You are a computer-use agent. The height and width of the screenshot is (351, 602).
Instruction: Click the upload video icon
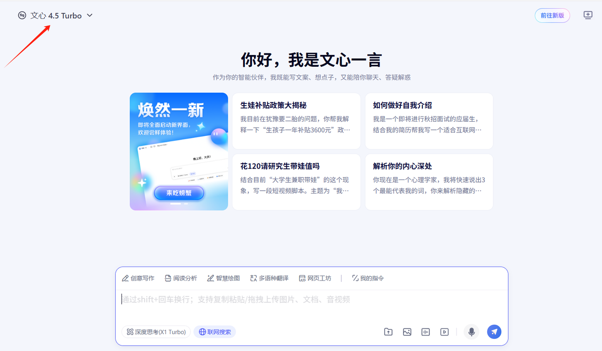pyautogui.click(x=444, y=332)
